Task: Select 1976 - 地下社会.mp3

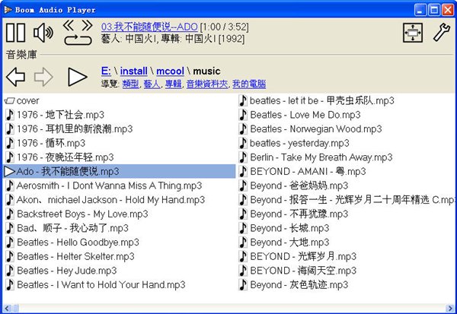Action: point(55,115)
